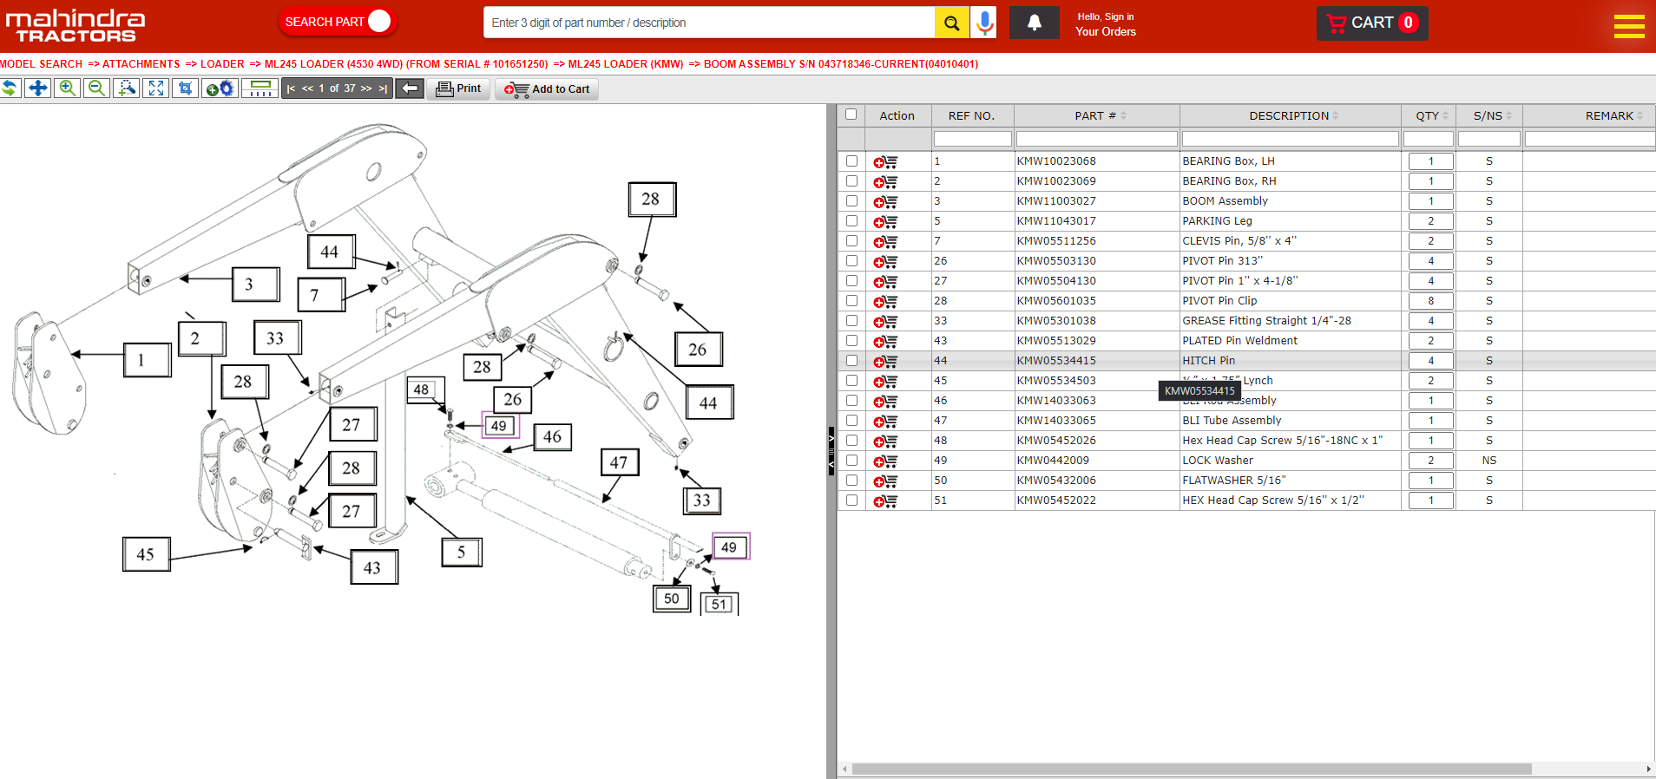The image size is (1656, 779).
Task: Select the crop tool icon
Action: pyautogui.click(x=186, y=88)
